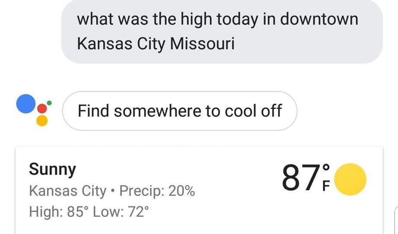Click the degree symbol beside 87
Screen dimensions: 398x234
click(326, 168)
